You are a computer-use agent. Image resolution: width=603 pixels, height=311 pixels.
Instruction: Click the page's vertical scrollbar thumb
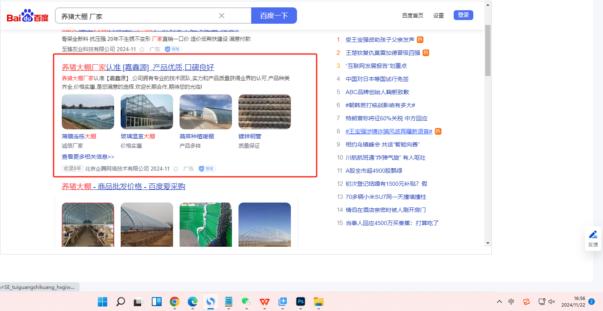click(487, 50)
